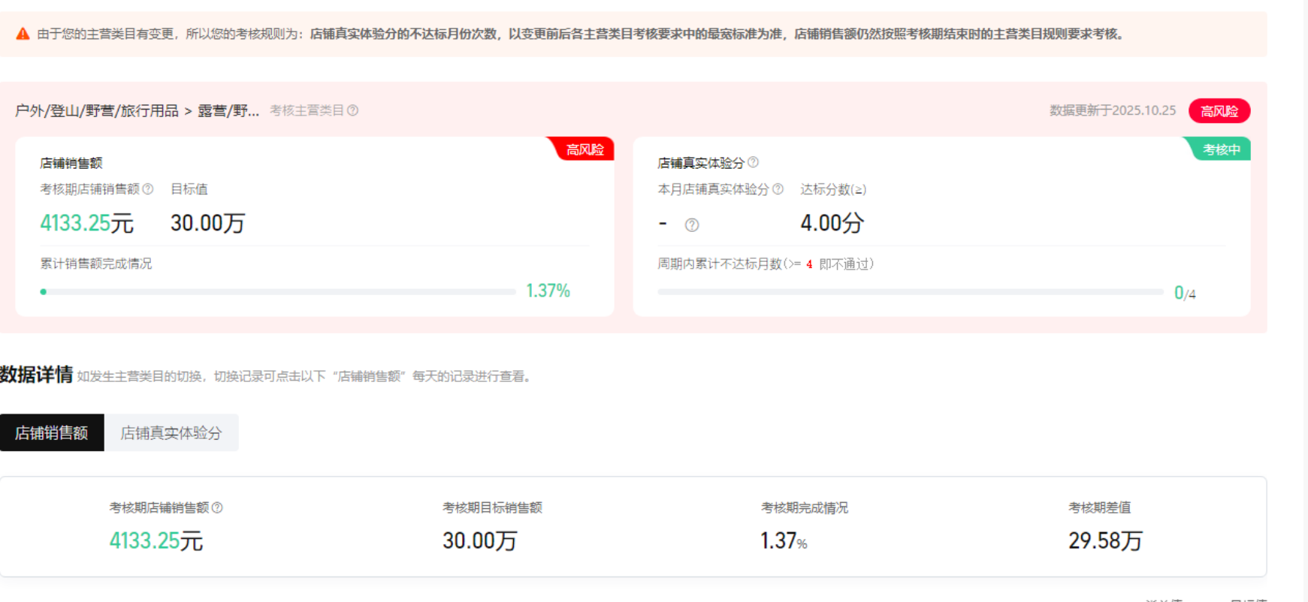Click the 周期内累计不达标月数 progress bar
This screenshot has width=1308, height=602.
[910, 292]
